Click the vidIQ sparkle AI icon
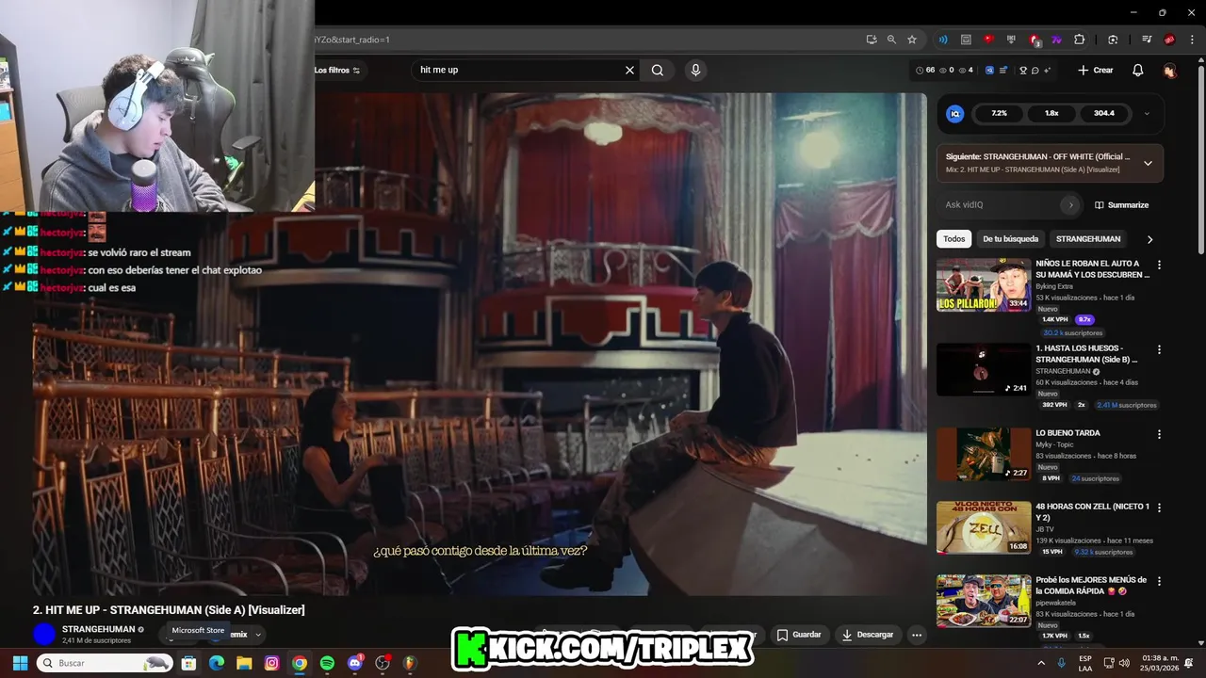 pos(1047,71)
